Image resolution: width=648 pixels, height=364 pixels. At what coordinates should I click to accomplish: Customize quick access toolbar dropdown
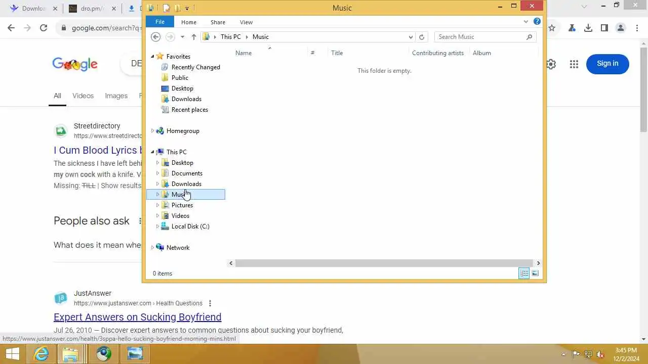click(x=187, y=8)
